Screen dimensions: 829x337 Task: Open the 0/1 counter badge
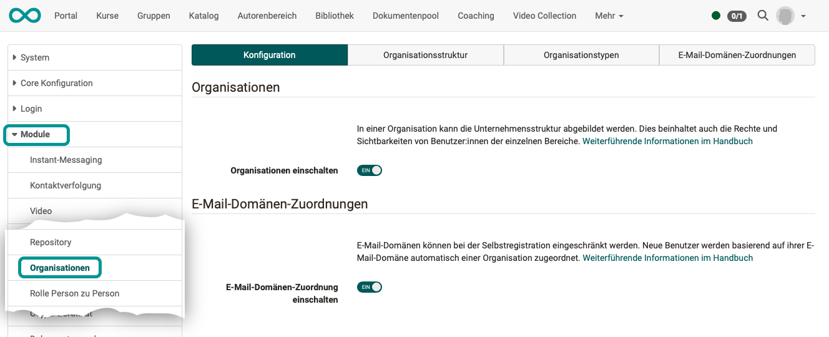click(737, 16)
